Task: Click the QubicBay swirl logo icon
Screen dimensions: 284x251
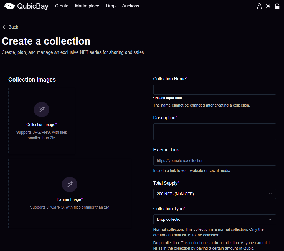Action: coord(9,6)
